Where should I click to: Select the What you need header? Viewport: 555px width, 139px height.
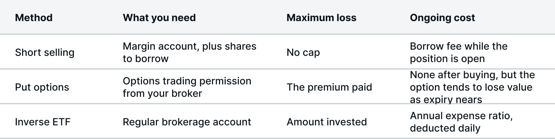159,18
